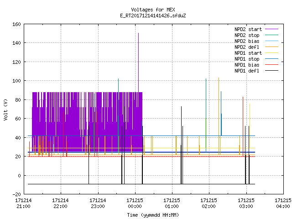Click the red NPD1 bias legend line
Image resolution: width=292 pixels, height=219 pixels.
coord(271,65)
